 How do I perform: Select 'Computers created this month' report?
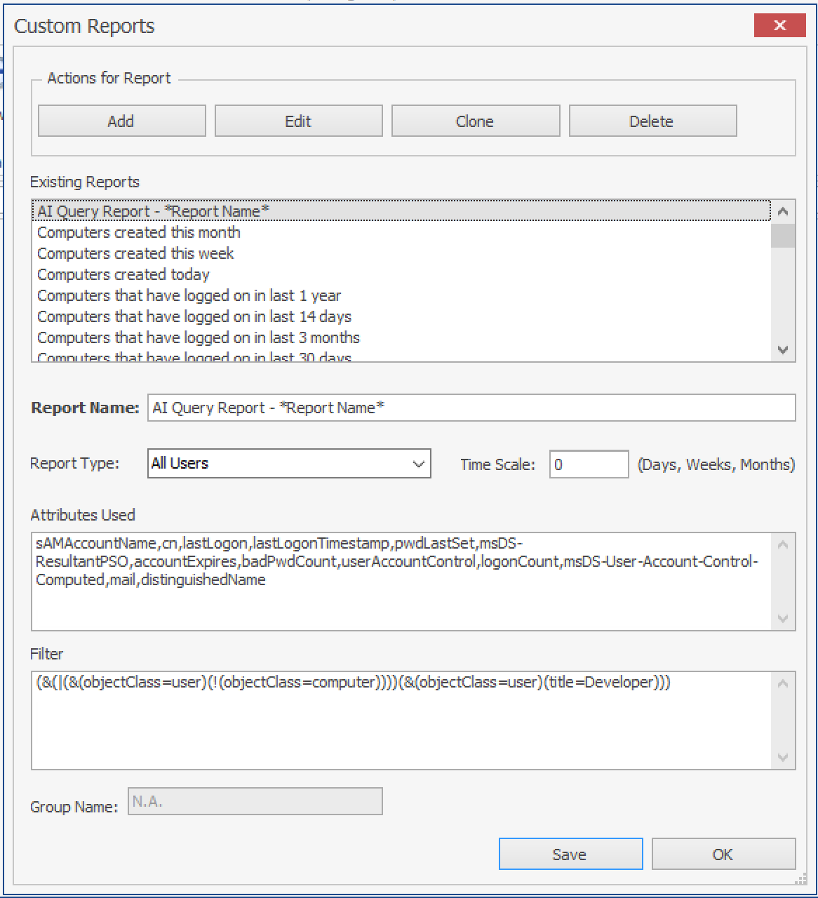point(139,232)
